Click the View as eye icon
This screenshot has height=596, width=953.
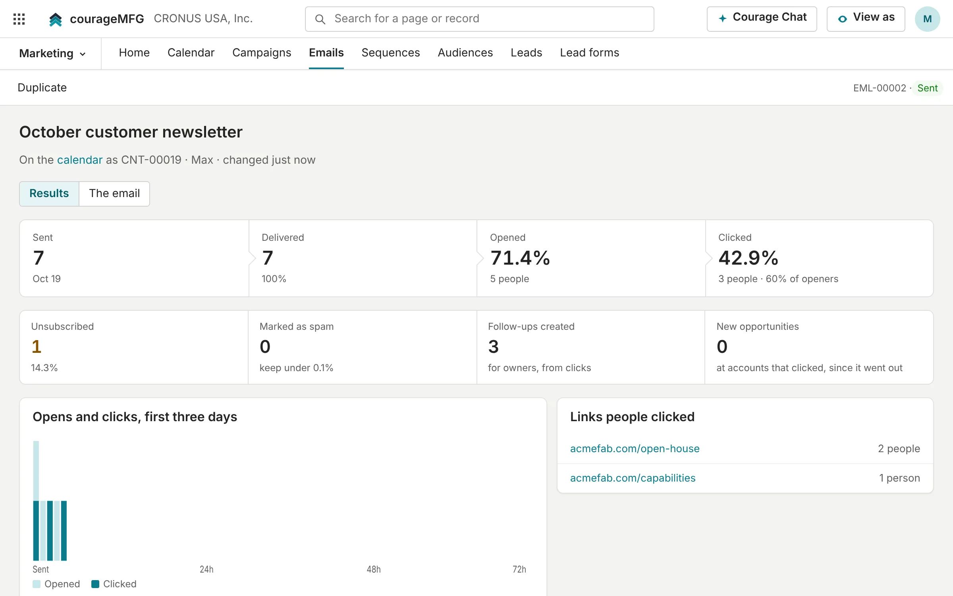pos(842,18)
